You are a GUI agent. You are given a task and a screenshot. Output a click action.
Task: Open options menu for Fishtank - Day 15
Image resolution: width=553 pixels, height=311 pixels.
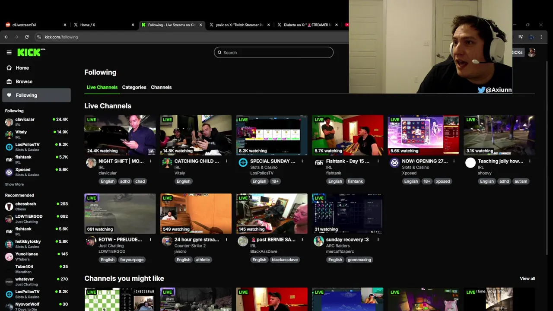[378, 161]
